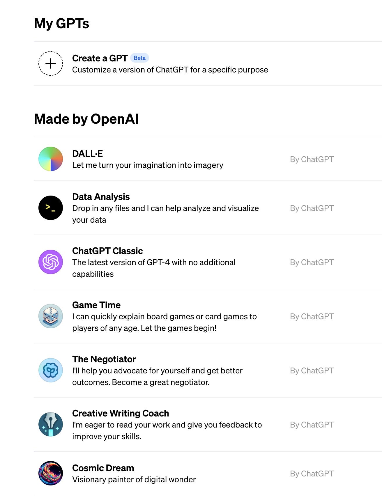Click the Made by OpenAI heading
The height and width of the screenshot is (500, 382).
tap(86, 118)
